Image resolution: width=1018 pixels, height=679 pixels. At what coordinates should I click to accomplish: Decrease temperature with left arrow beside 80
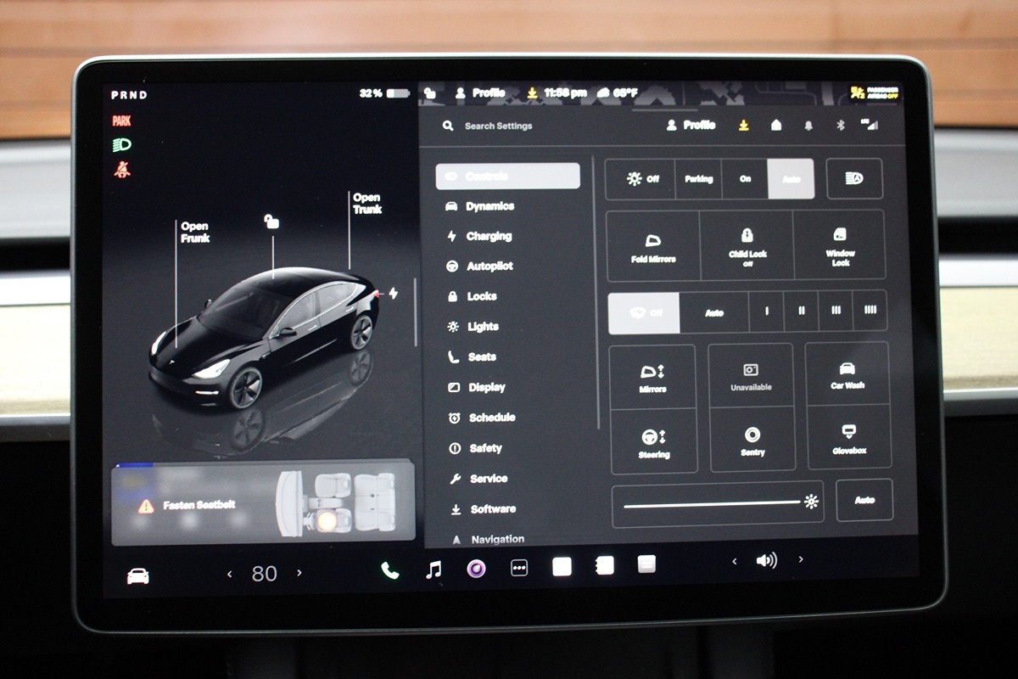coord(229,574)
